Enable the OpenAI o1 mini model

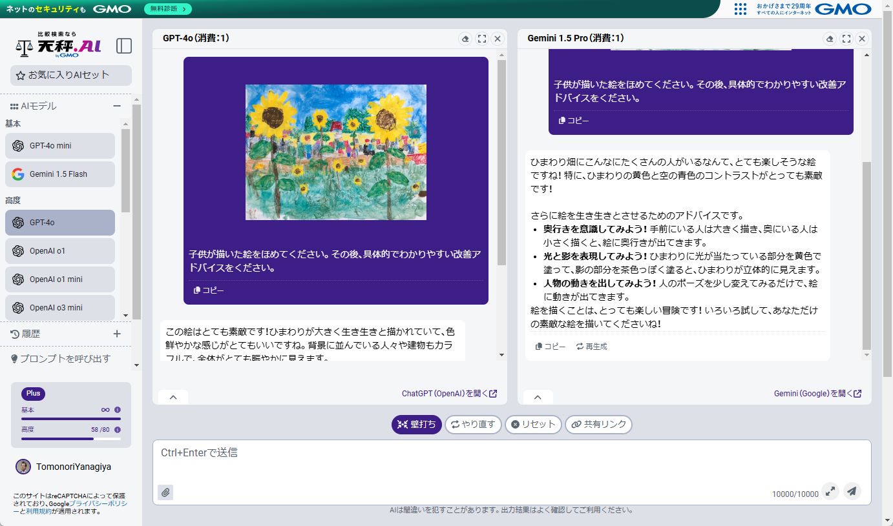[x=59, y=279]
